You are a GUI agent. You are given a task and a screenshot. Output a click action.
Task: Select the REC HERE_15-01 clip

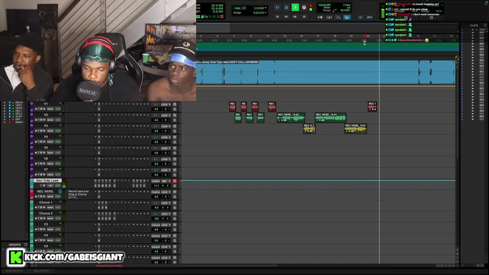point(330,117)
